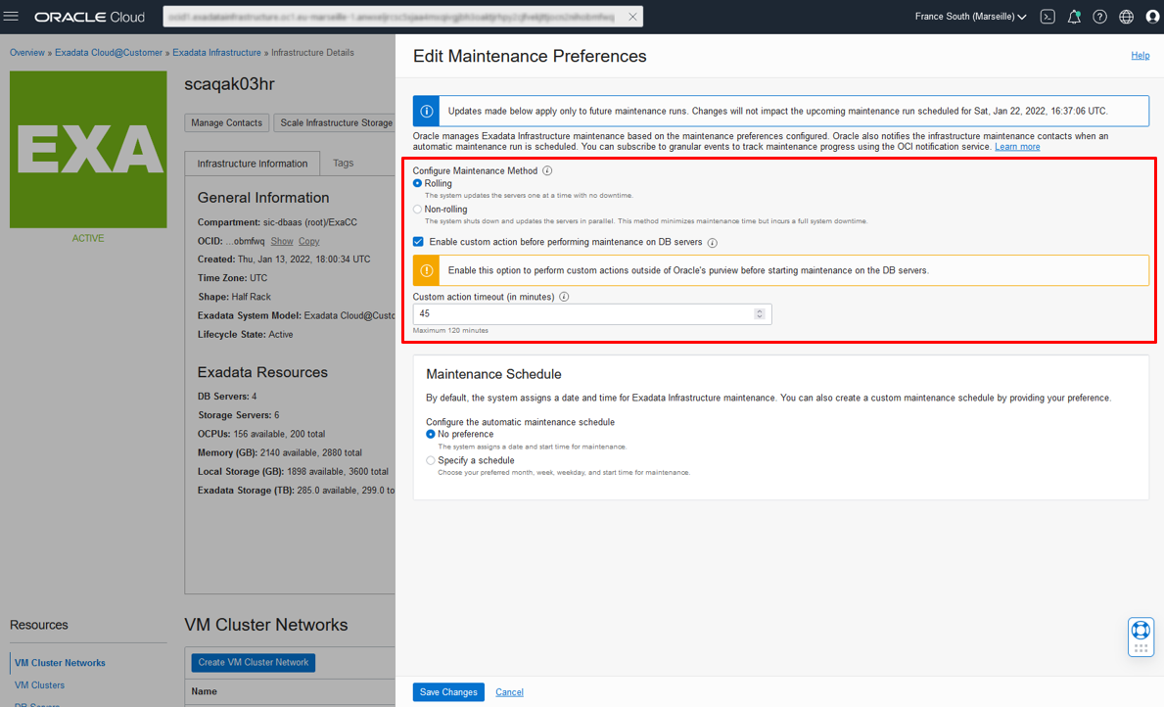This screenshot has height=707, width=1164.
Task: Click the Copy OCID link
Action: (308, 241)
